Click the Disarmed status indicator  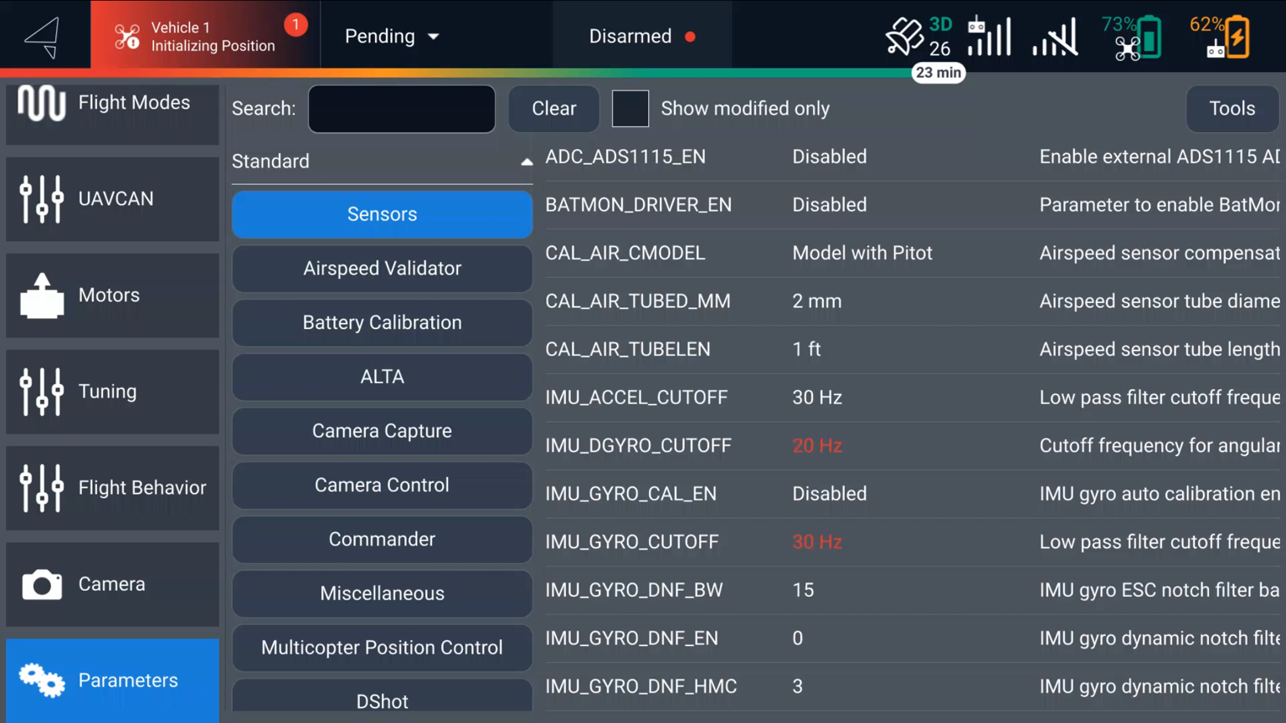point(642,37)
